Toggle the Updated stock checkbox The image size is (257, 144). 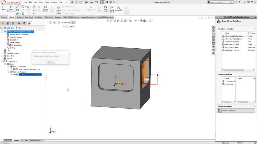point(8,45)
